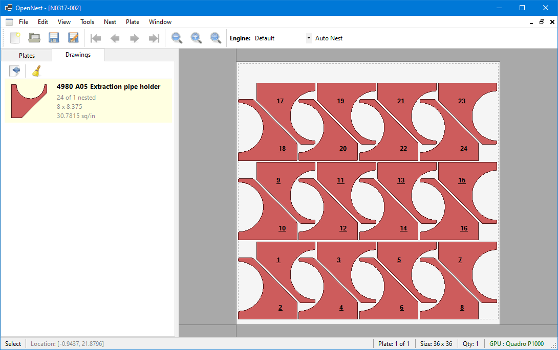The height and width of the screenshot is (350, 558).
Task: Clear drawings using the broom icon
Action: click(x=35, y=71)
